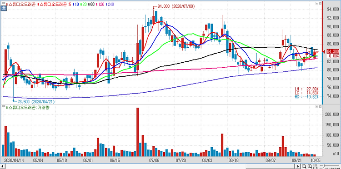The width and height of the screenshot is (341, 169).
Task: Click the 100,000 volume axis label
Action: (x=332, y=135)
